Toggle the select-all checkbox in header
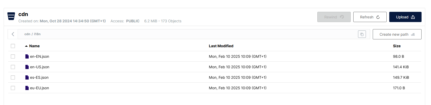This screenshot has width=431, height=105. tap(13, 46)
